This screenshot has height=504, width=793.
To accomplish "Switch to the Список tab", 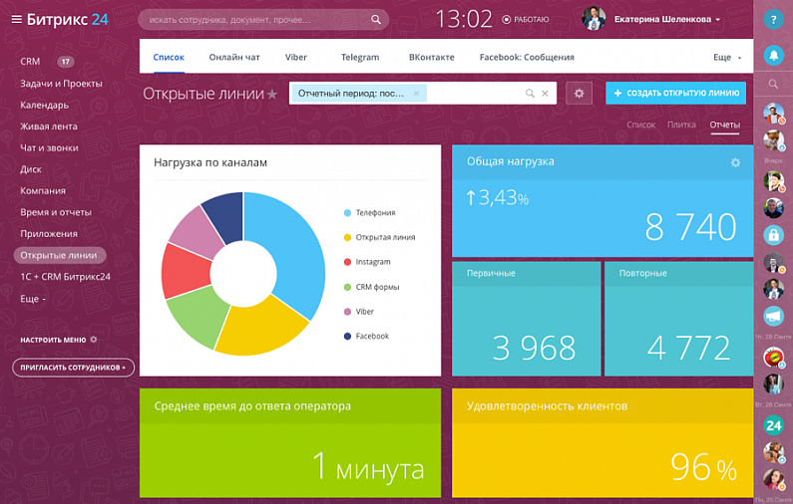I will (x=169, y=57).
